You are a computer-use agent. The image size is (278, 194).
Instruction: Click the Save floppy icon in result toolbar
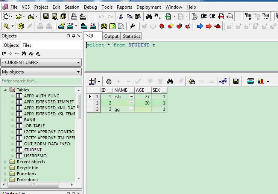236,81
